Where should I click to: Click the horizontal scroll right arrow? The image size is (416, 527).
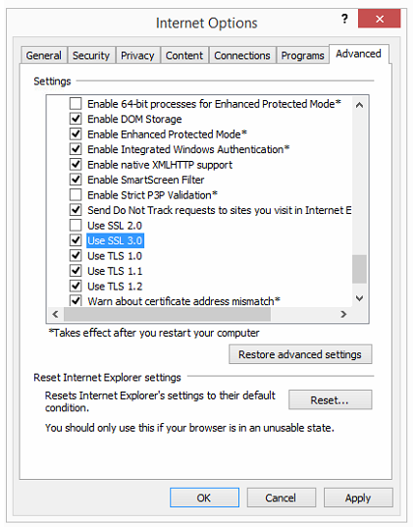(x=343, y=314)
